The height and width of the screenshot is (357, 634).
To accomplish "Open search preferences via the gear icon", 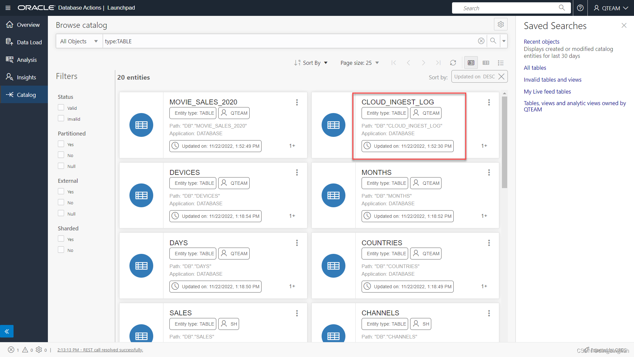I will point(501,24).
